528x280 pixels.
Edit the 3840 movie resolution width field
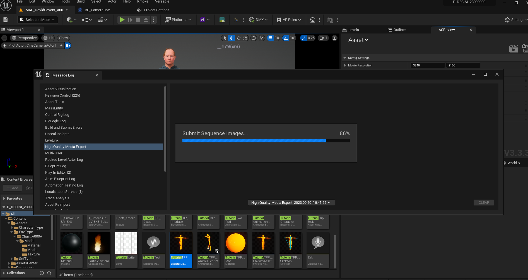pyautogui.click(x=428, y=65)
